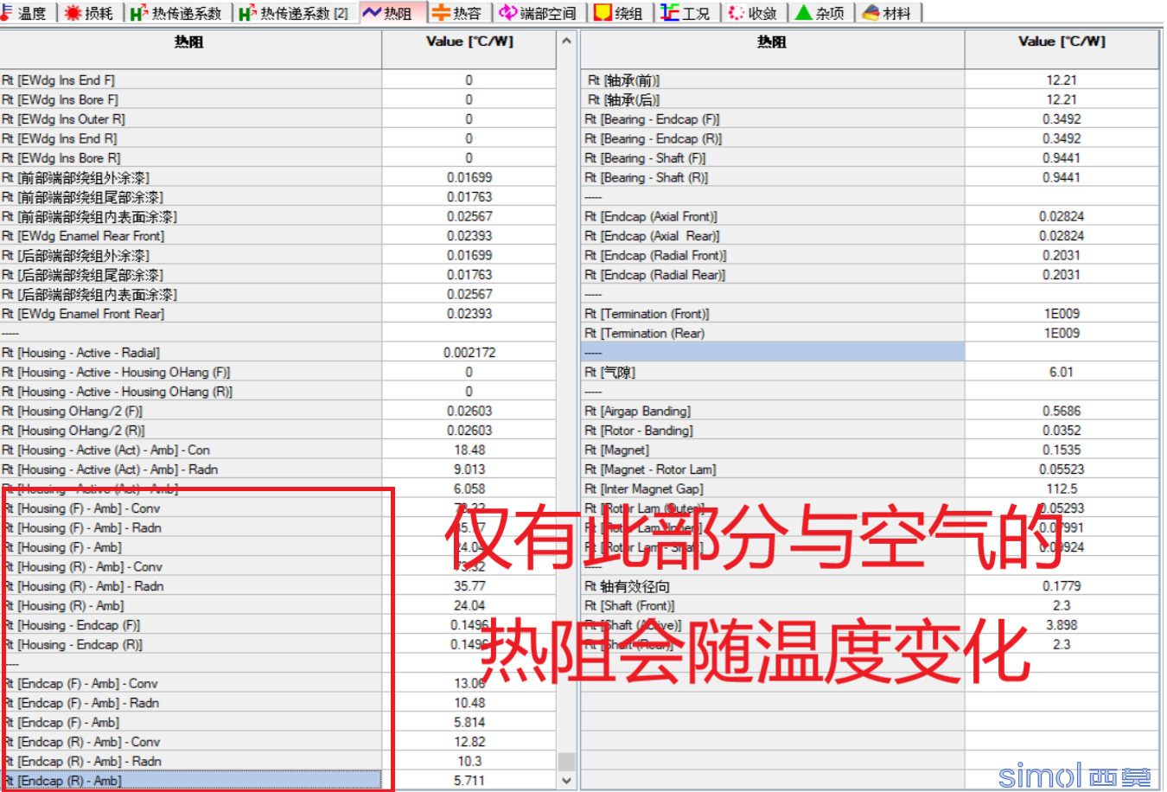Image resolution: width=1167 pixels, height=792 pixels.
Task: Click value 6.01 in right table
Action: tap(1062, 373)
